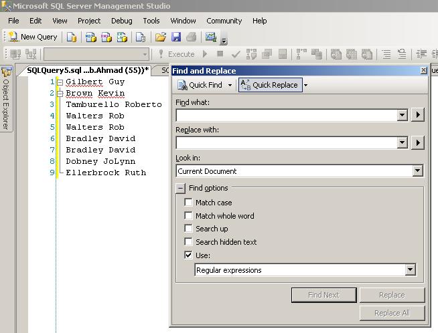Collapse the Find options section

point(180,189)
